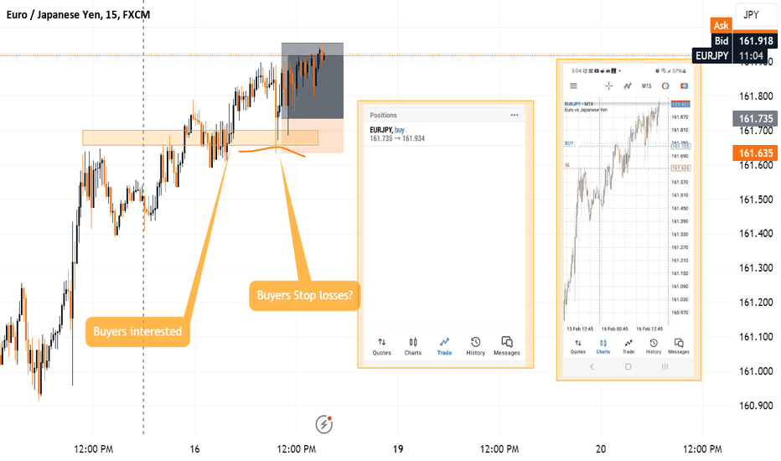The image size is (781, 461).
Task: Click the 57% battery indicator on phone status bar
Action: [x=677, y=70]
